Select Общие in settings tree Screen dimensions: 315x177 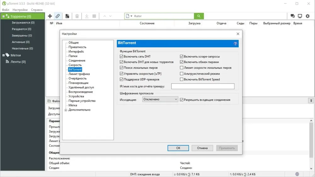73,43
